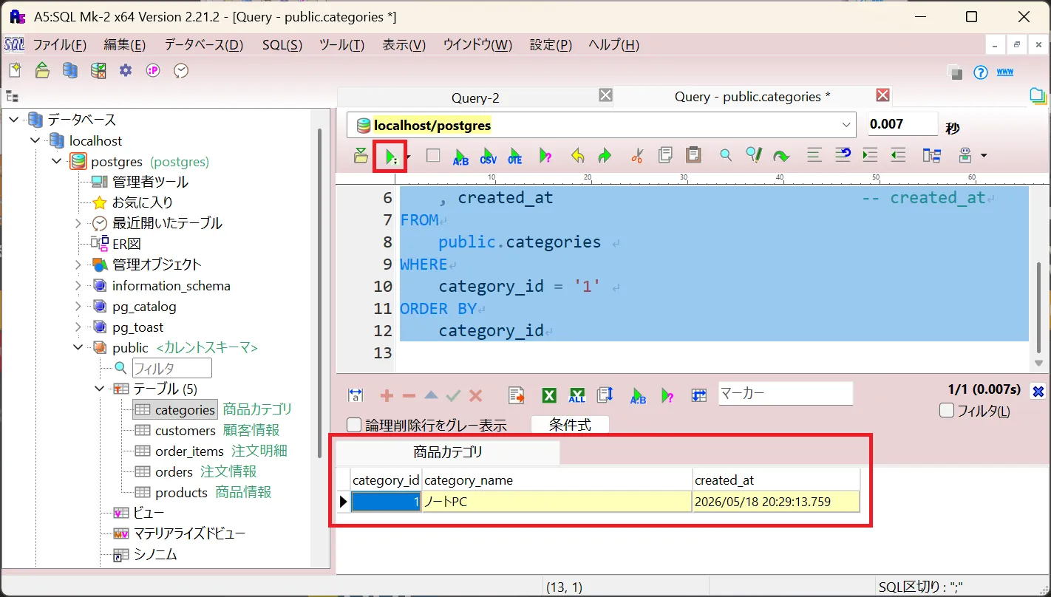Screen dimensions: 1051x597
Task: Click the マーカー input field
Action: point(786,393)
